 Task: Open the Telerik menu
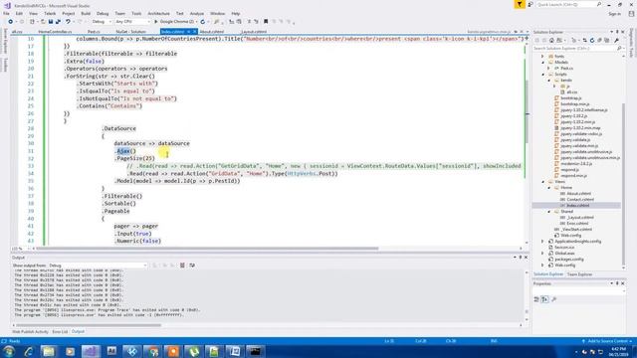[x=50, y=13]
